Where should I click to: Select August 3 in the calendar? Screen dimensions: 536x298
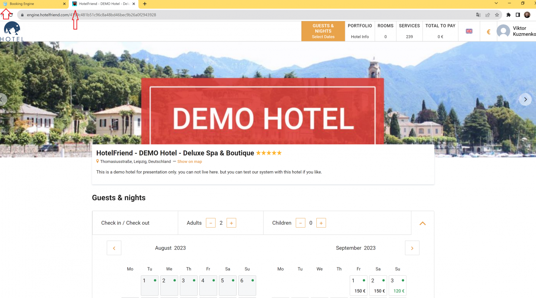(x=189, y=286)
